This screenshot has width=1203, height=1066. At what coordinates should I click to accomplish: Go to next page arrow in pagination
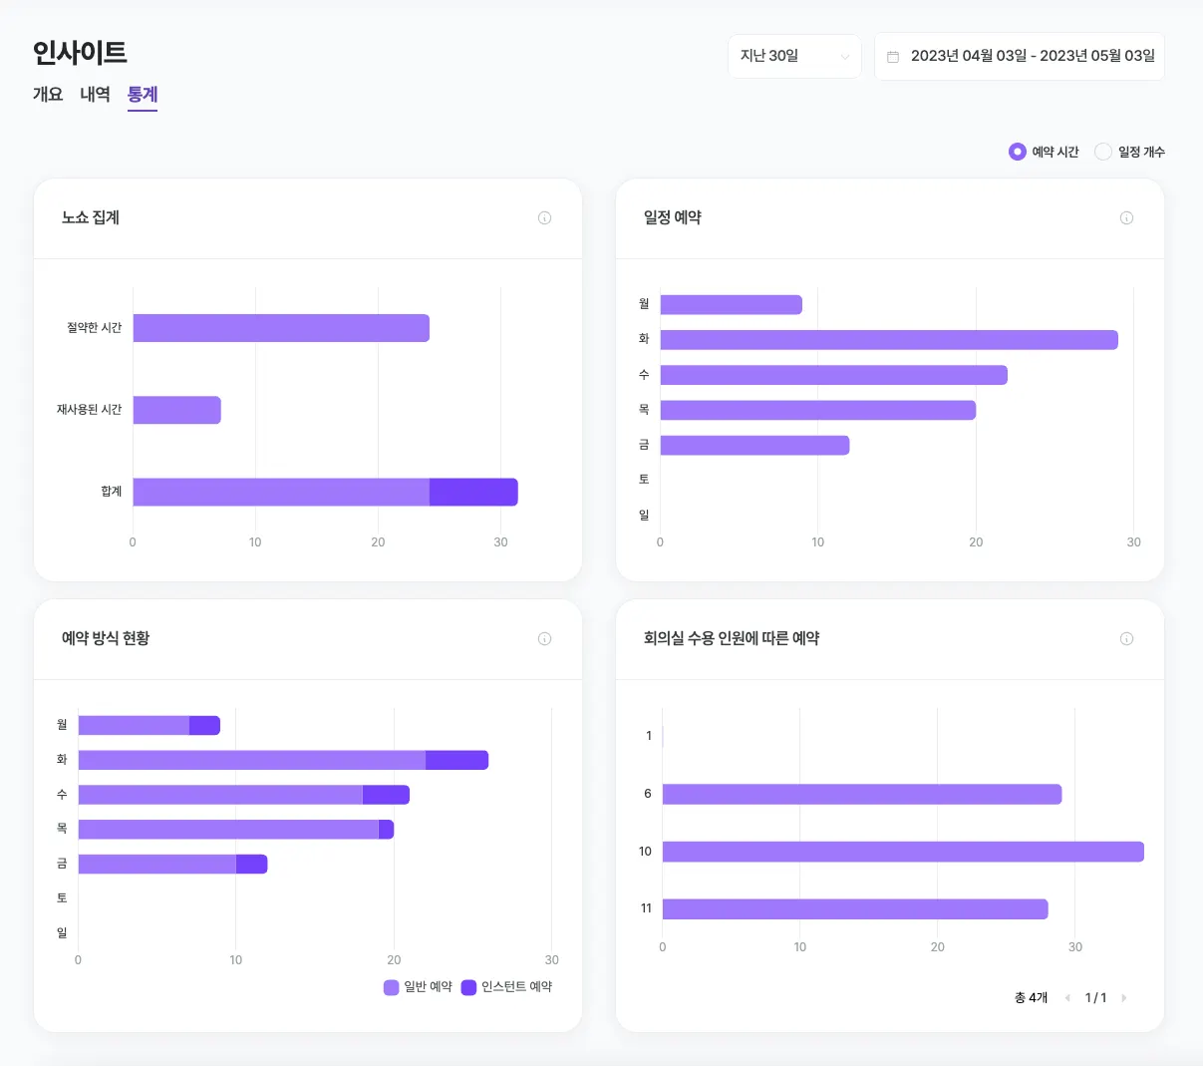1124,998
